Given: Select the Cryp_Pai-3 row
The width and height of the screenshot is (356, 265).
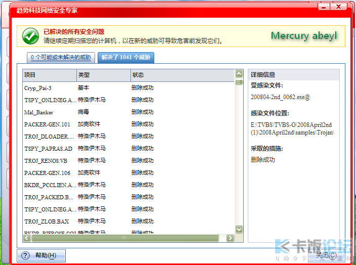Looking at the screenshot, I should (128, 88).
